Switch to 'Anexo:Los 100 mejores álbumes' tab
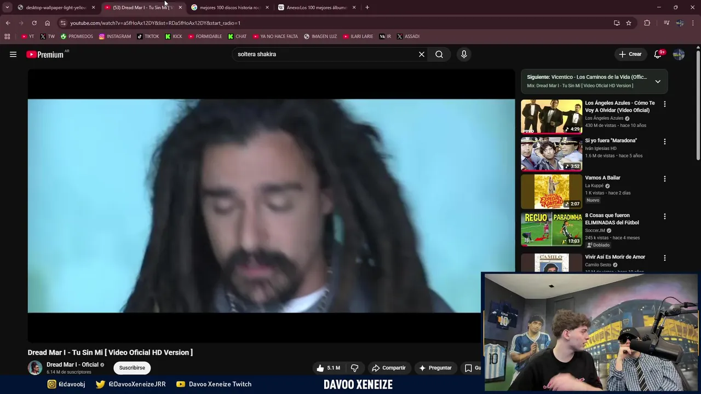701x394 pixels. (317, 8)
